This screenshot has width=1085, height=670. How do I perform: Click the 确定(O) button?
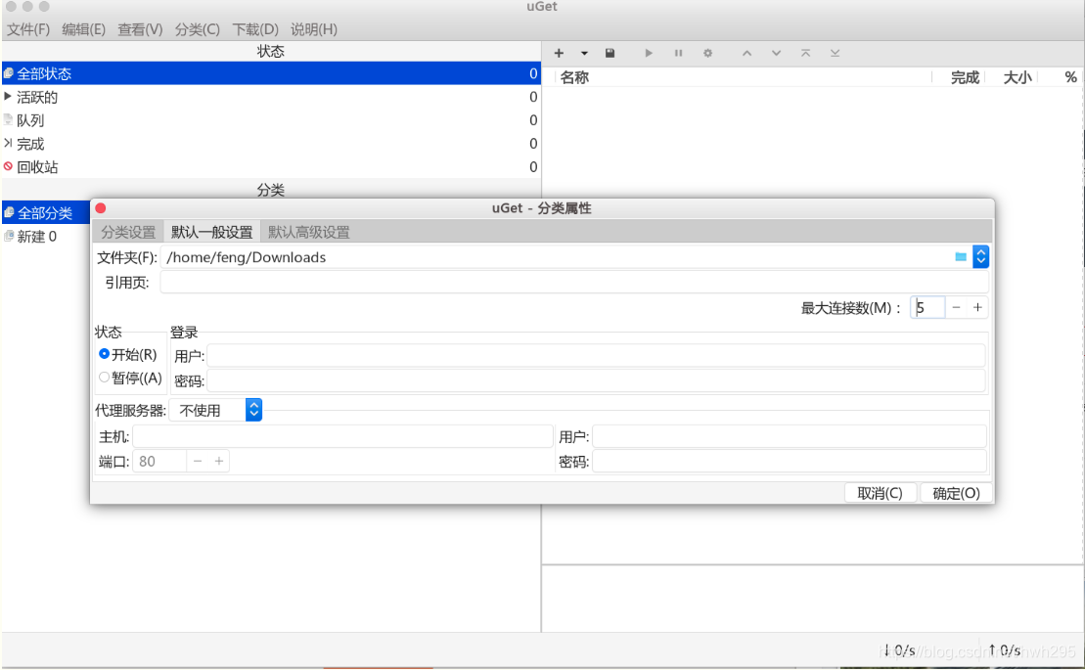click(x=956, y=493)
